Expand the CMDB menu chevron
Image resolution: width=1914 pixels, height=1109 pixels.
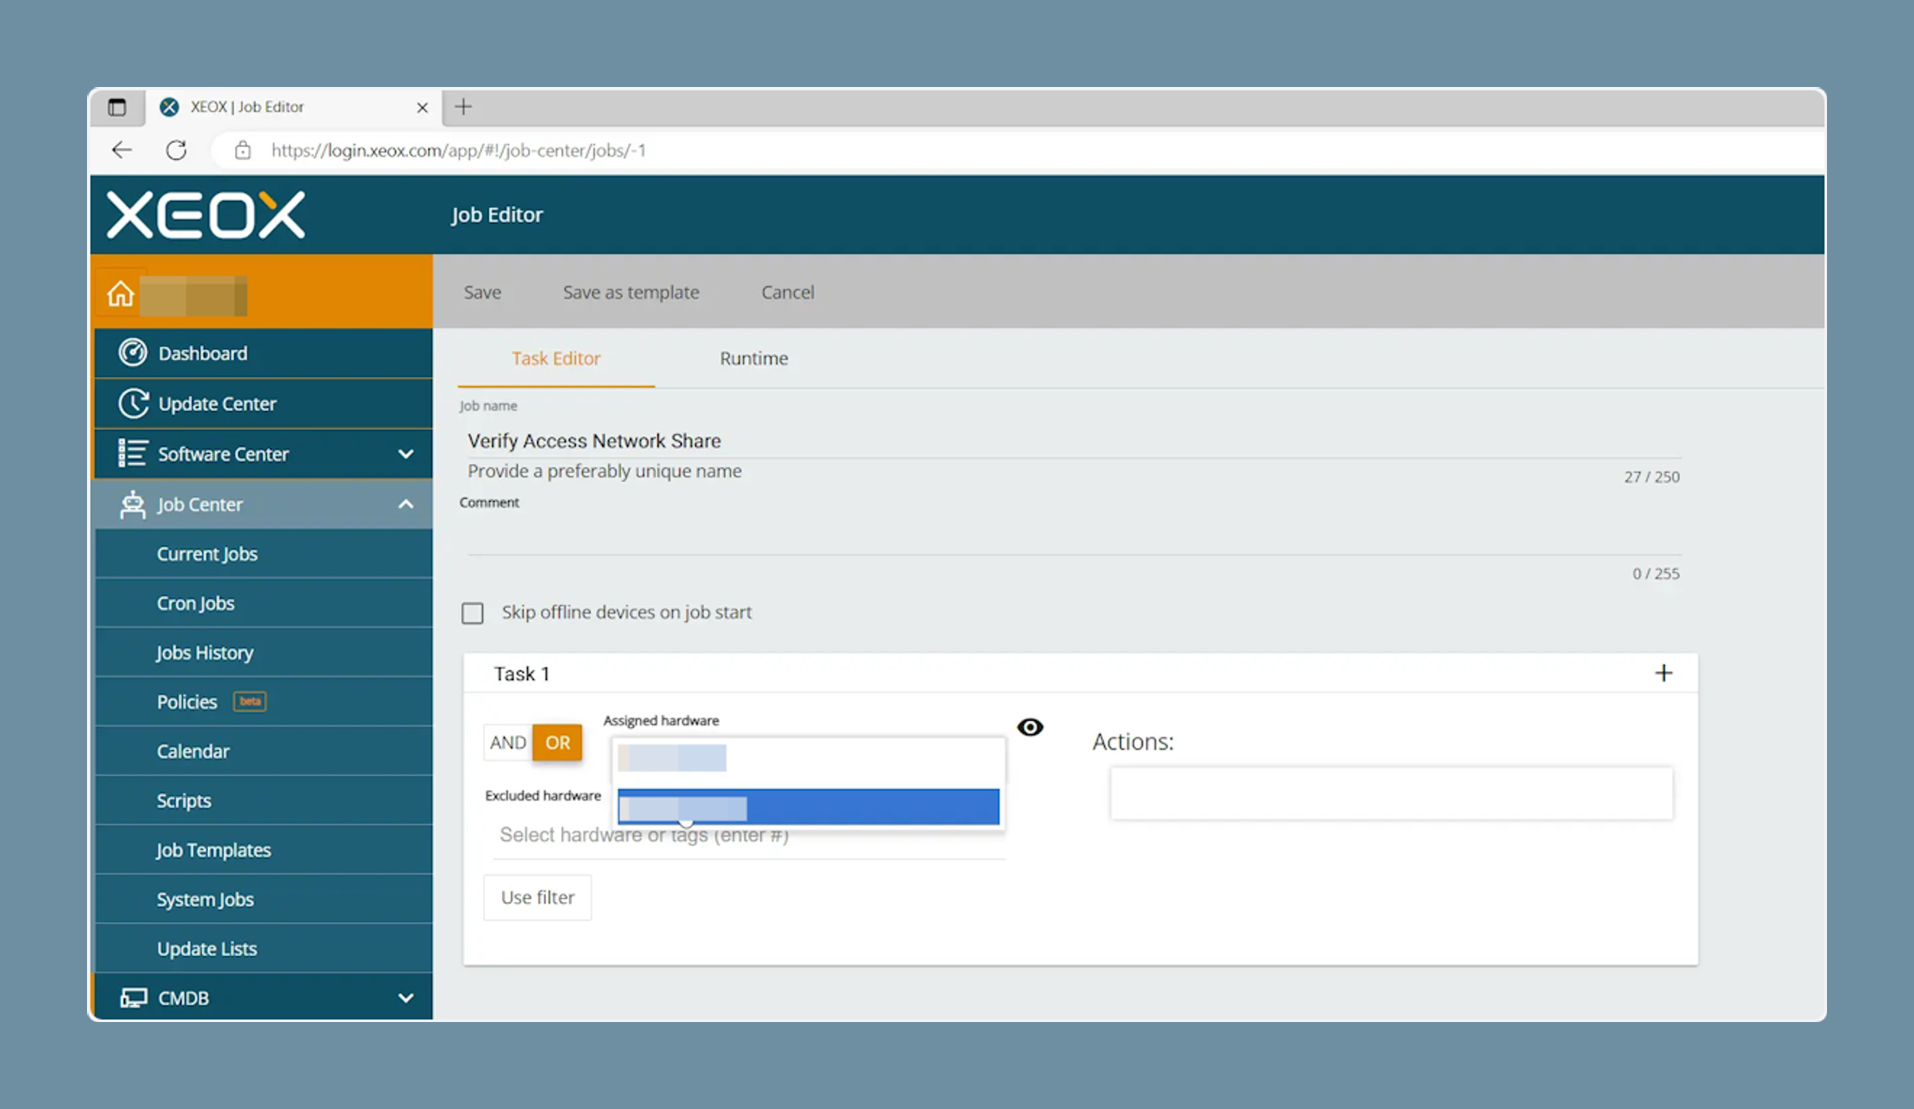[405, 998]
